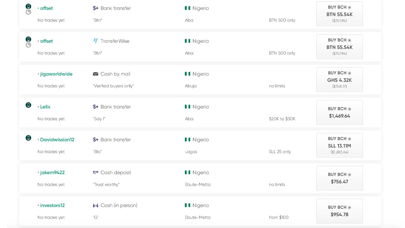The image size is (405, 228).
Task: Click the Bank transfer icon in Lelix row
Action: (95, 107)
